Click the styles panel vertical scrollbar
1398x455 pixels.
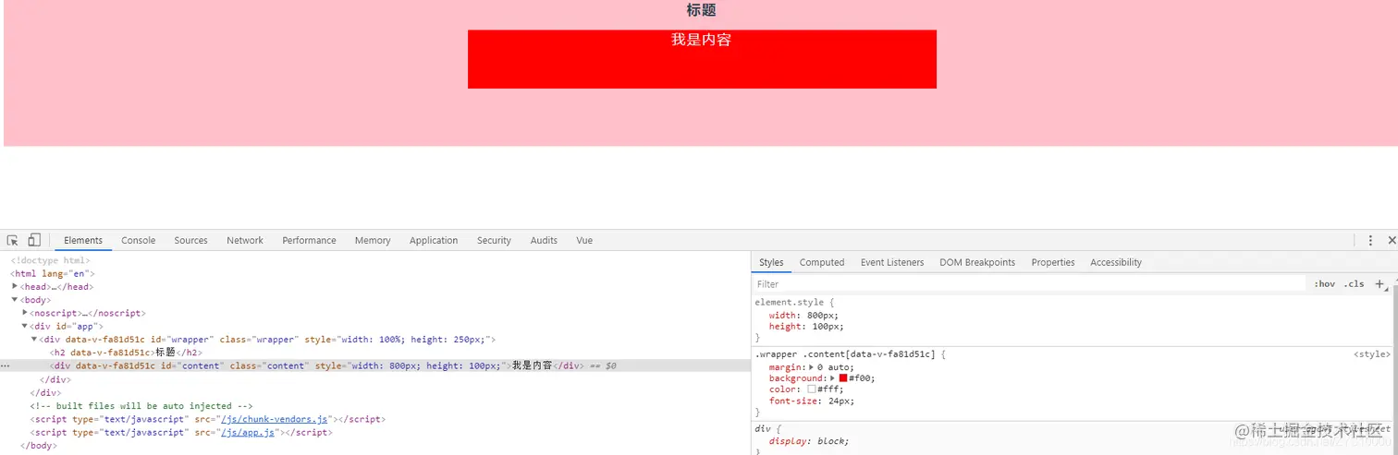pyautogui.click(x=1394, y=369)
